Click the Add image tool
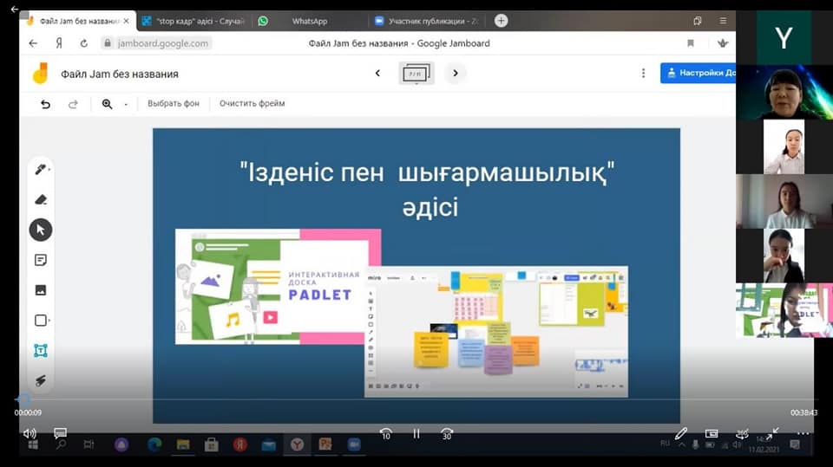The image size is (833, 467). 40,290
